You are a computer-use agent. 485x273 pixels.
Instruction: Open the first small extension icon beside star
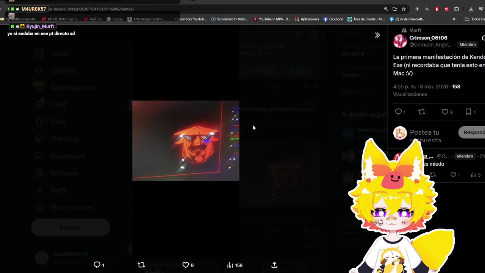point(417,9)
